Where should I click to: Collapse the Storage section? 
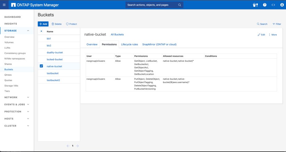point(28,31)
